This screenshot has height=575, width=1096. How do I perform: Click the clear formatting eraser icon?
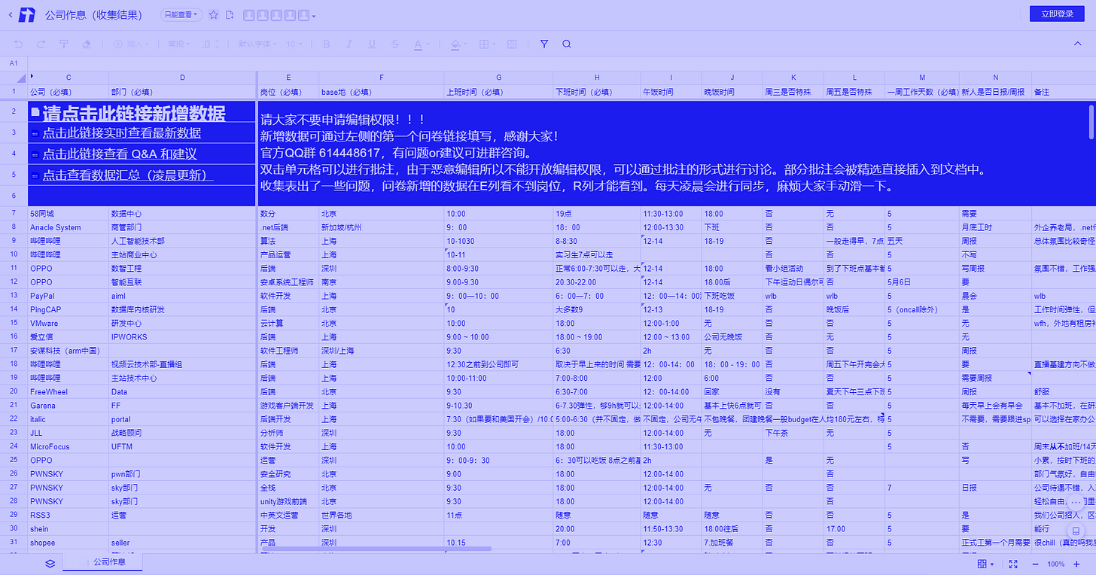click(x=86, y=44)
